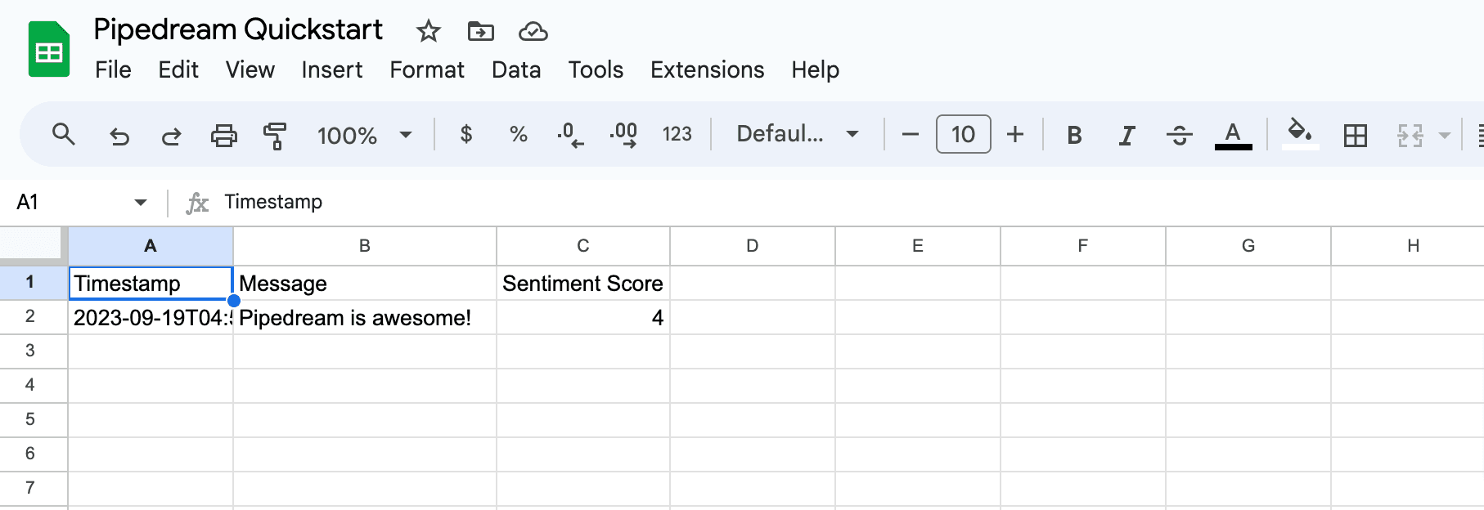Screen dimensions: 1484x510
Task: Open the Insert menu
Action: click(331, 70)
